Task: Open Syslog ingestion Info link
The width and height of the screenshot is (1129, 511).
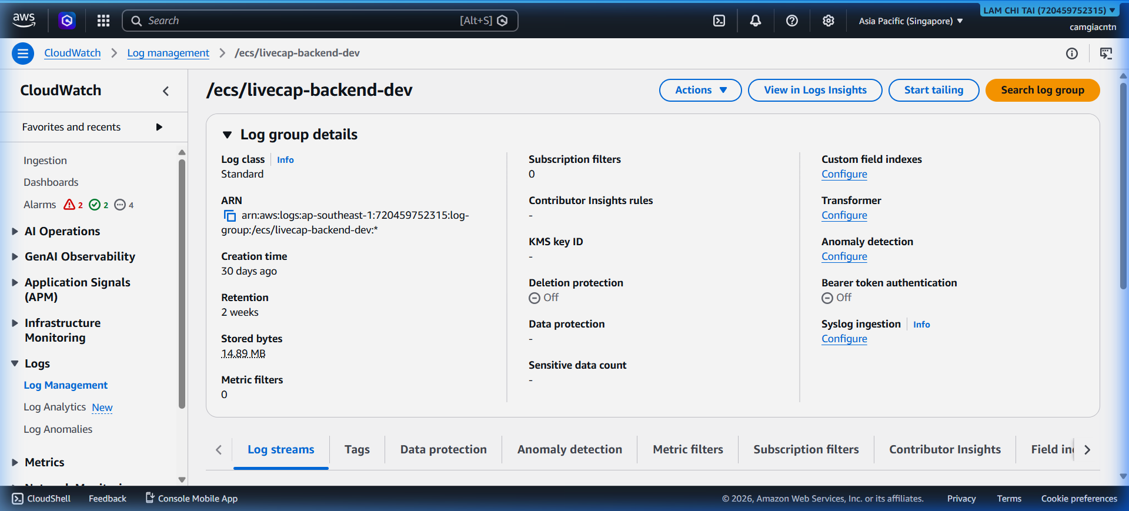Action: [x=921, y=325]
